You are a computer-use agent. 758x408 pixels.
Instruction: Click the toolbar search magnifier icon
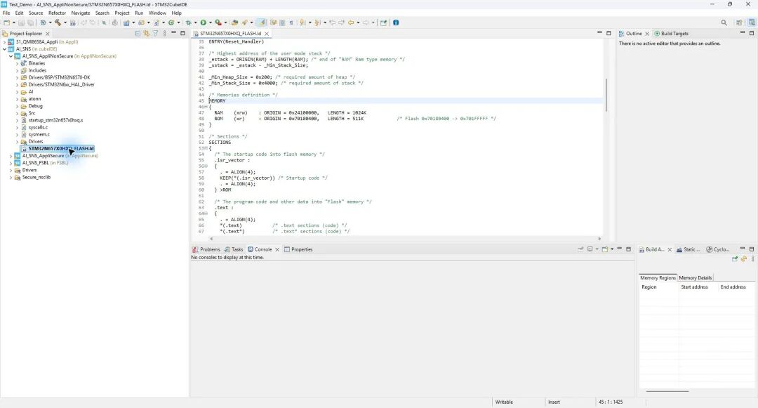pos(724,22)
